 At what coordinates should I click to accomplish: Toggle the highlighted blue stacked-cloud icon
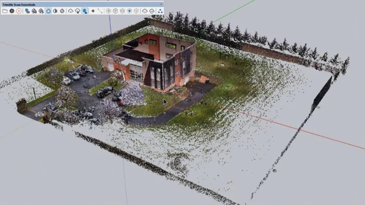pos(85,11)
